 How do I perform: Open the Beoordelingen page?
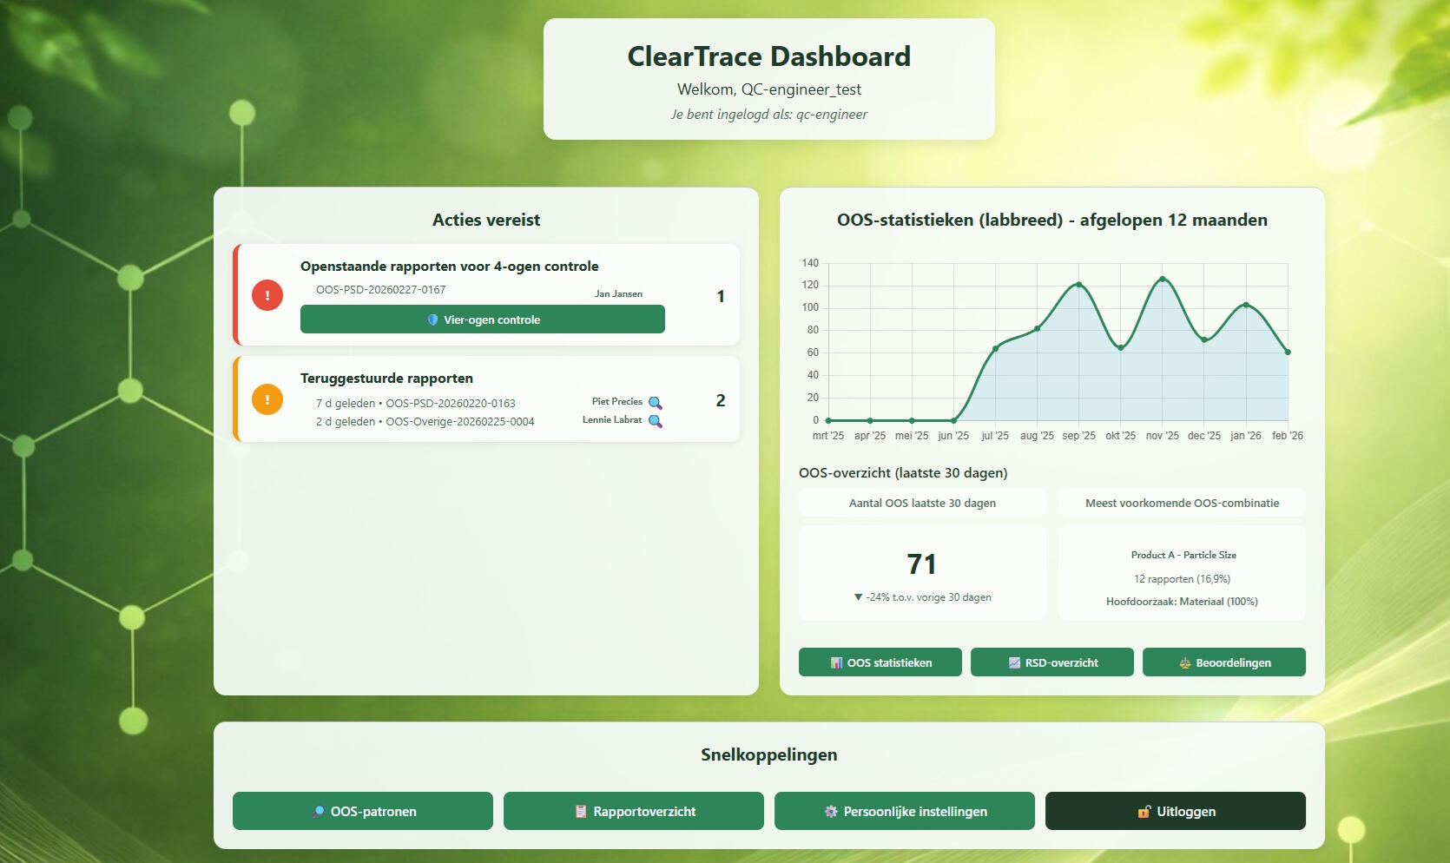coord(1223,662)
